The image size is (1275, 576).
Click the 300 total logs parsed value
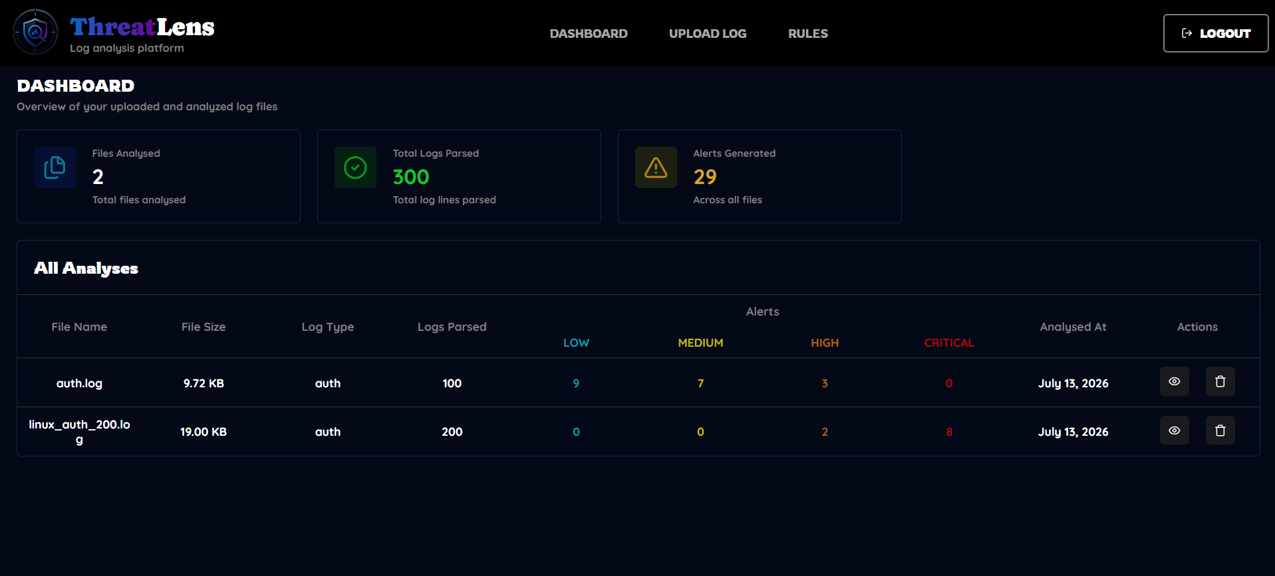[x=411, y=177]
